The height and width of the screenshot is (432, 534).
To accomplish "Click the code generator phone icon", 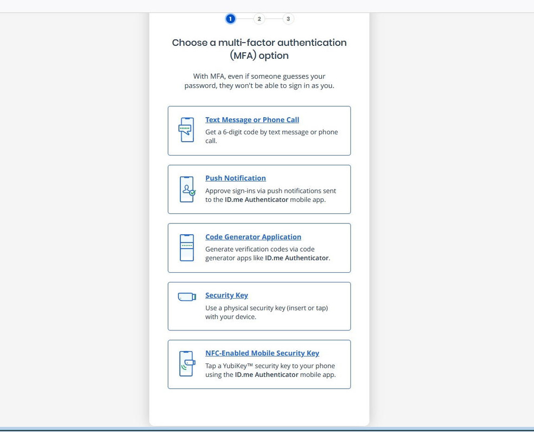I will [x=186, y=248].
